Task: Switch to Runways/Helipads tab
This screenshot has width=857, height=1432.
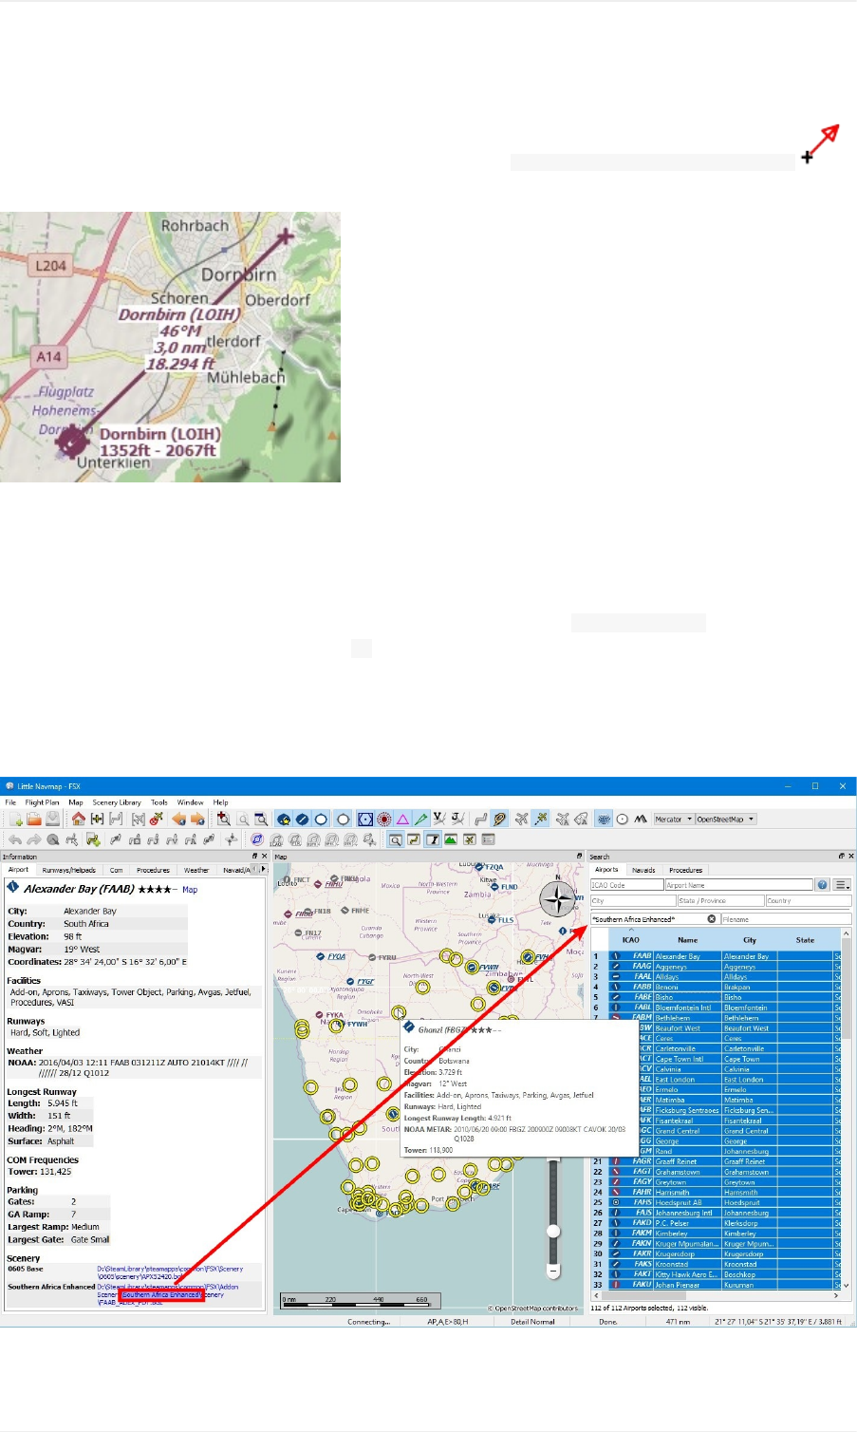Action: click(68, 870)
